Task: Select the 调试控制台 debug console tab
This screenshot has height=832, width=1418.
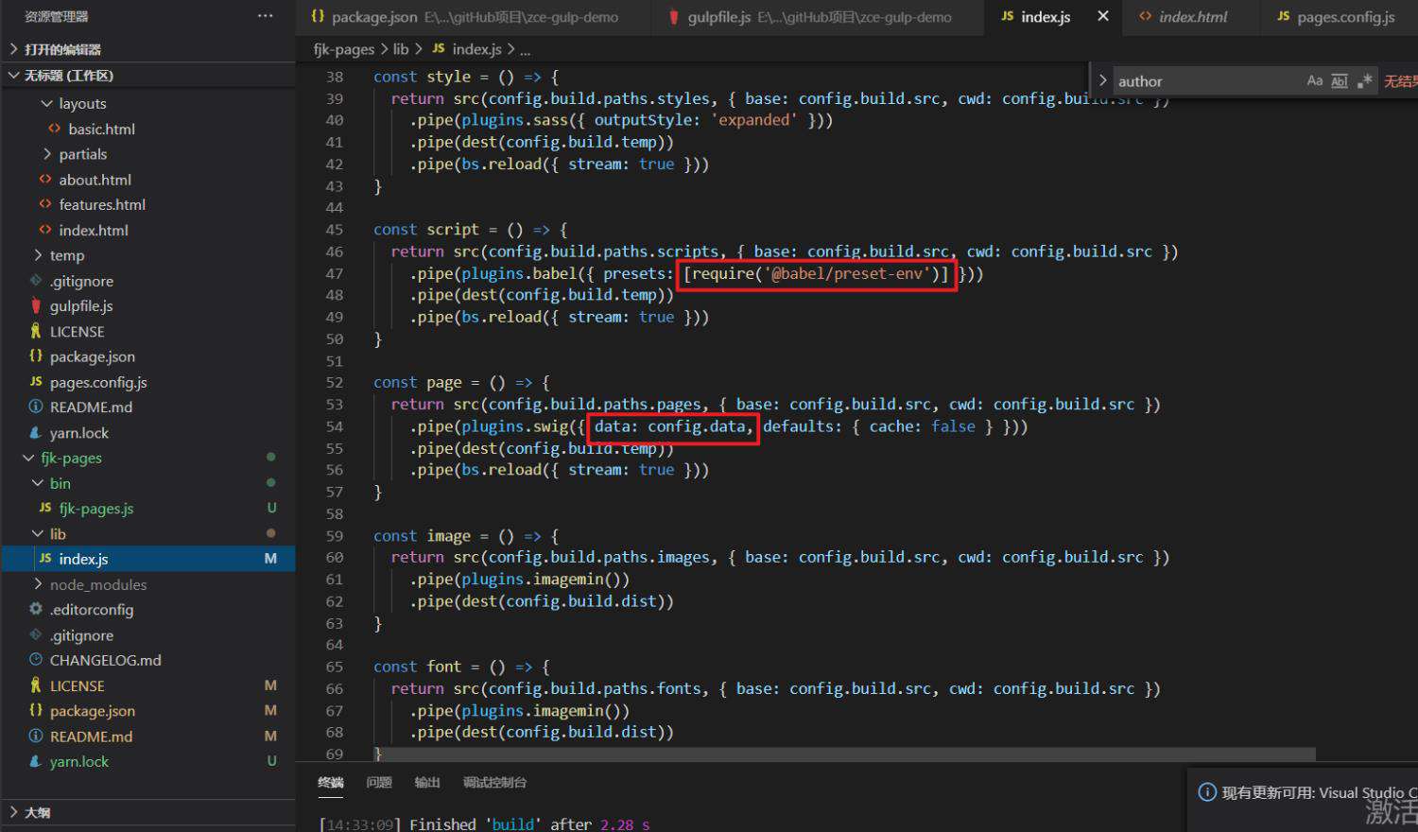Action: [x=494, y=783]
